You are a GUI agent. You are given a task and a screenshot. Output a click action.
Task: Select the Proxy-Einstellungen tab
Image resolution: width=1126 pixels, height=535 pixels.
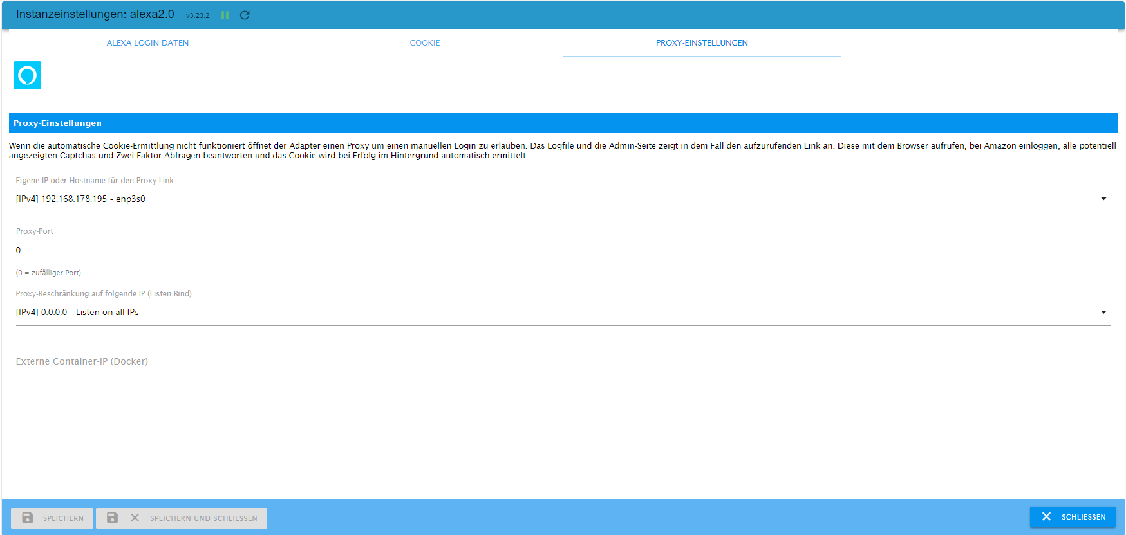[702, 43]
